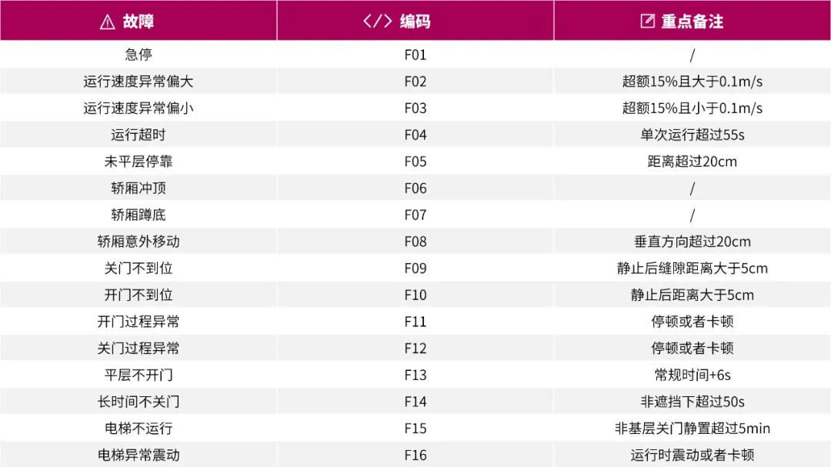Click the warning triangle icon beside 故障
The image size is (831, 467).
[108, 22]
